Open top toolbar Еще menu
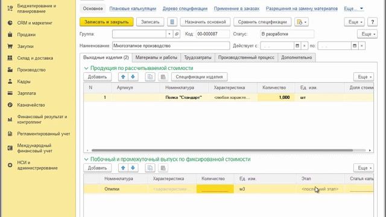 pyautogui.click(x=354, y=22)
